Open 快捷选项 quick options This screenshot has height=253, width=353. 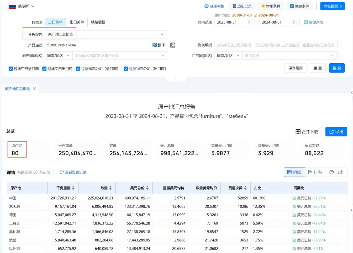click(314, 23)
